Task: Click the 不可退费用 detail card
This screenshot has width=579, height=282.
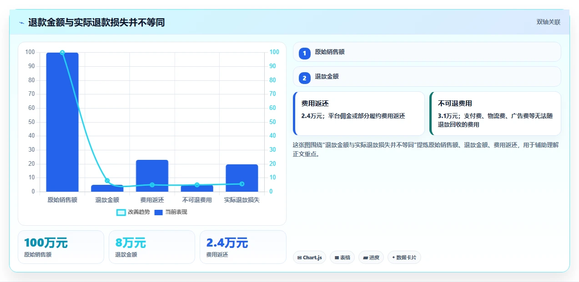Action: (x=495, y=114)
